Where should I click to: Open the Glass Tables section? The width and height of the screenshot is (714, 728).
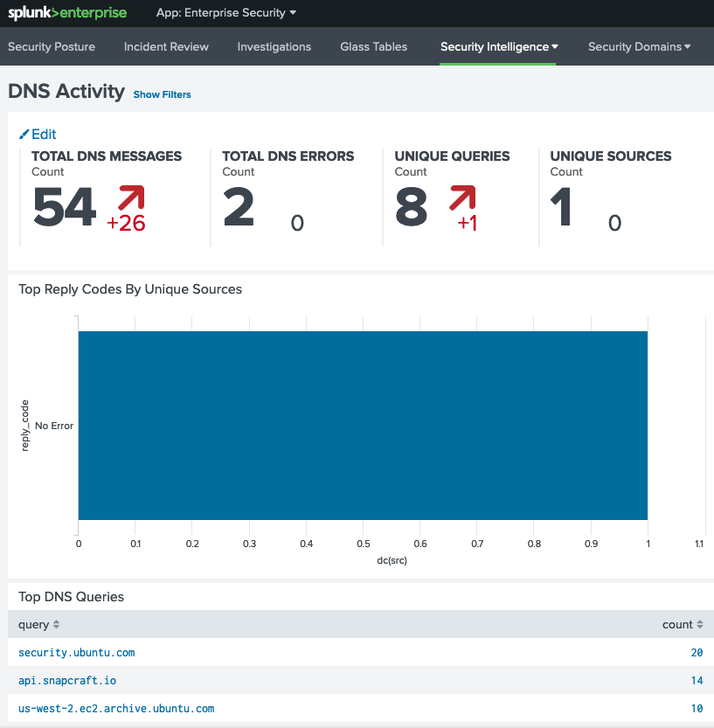point(373,47)
